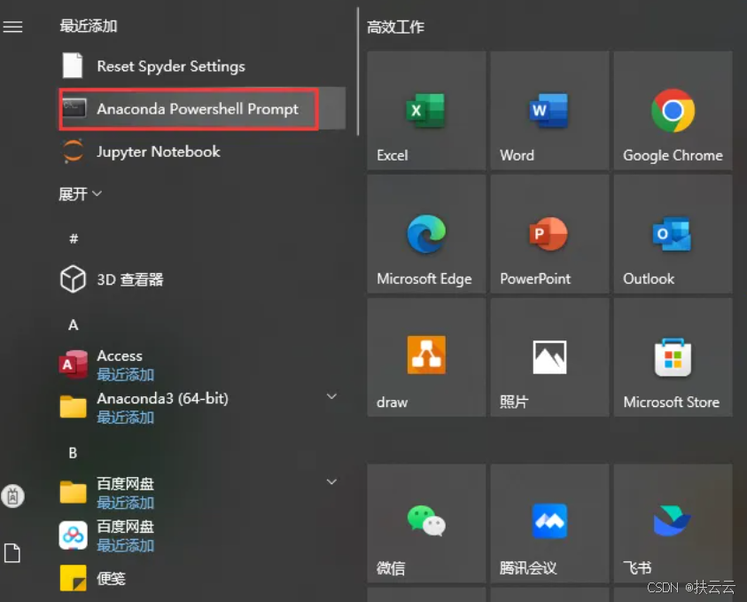This screenshot has width=747, height=602.
Task: Click the app list scrollbar thumb
Action: pyautogui.click(x=358, y=72)
